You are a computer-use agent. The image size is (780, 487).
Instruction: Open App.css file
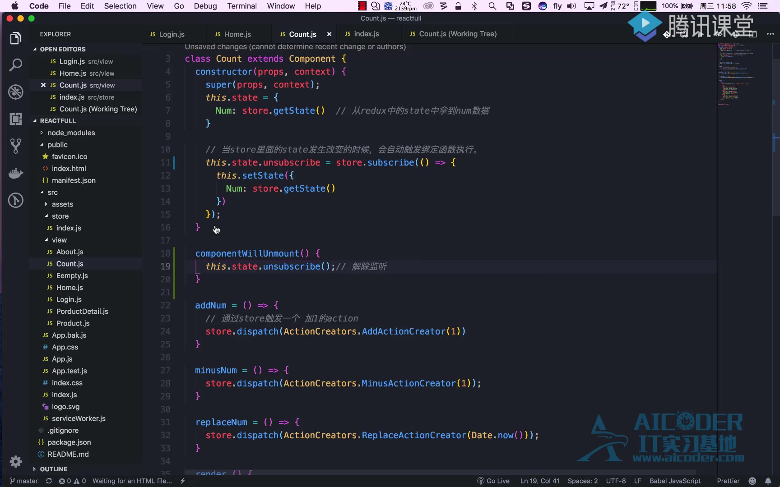pos(65,347)
